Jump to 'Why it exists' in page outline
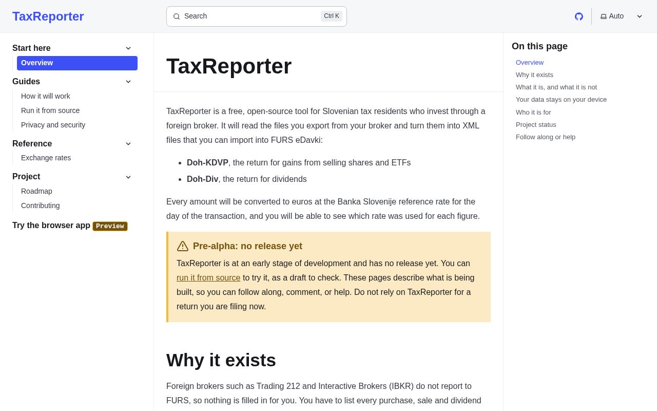Image resolution: width=657 pixels, height=411 pixels. (x=534, y=75)
